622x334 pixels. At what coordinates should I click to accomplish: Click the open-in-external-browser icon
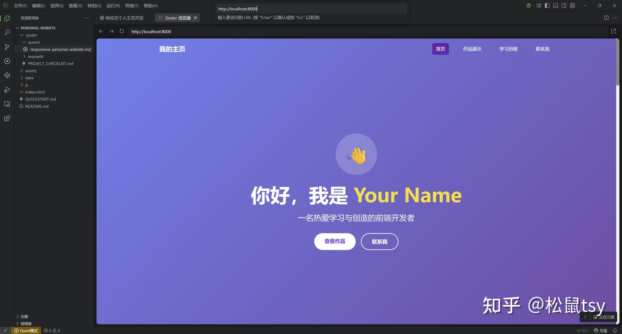613,31
